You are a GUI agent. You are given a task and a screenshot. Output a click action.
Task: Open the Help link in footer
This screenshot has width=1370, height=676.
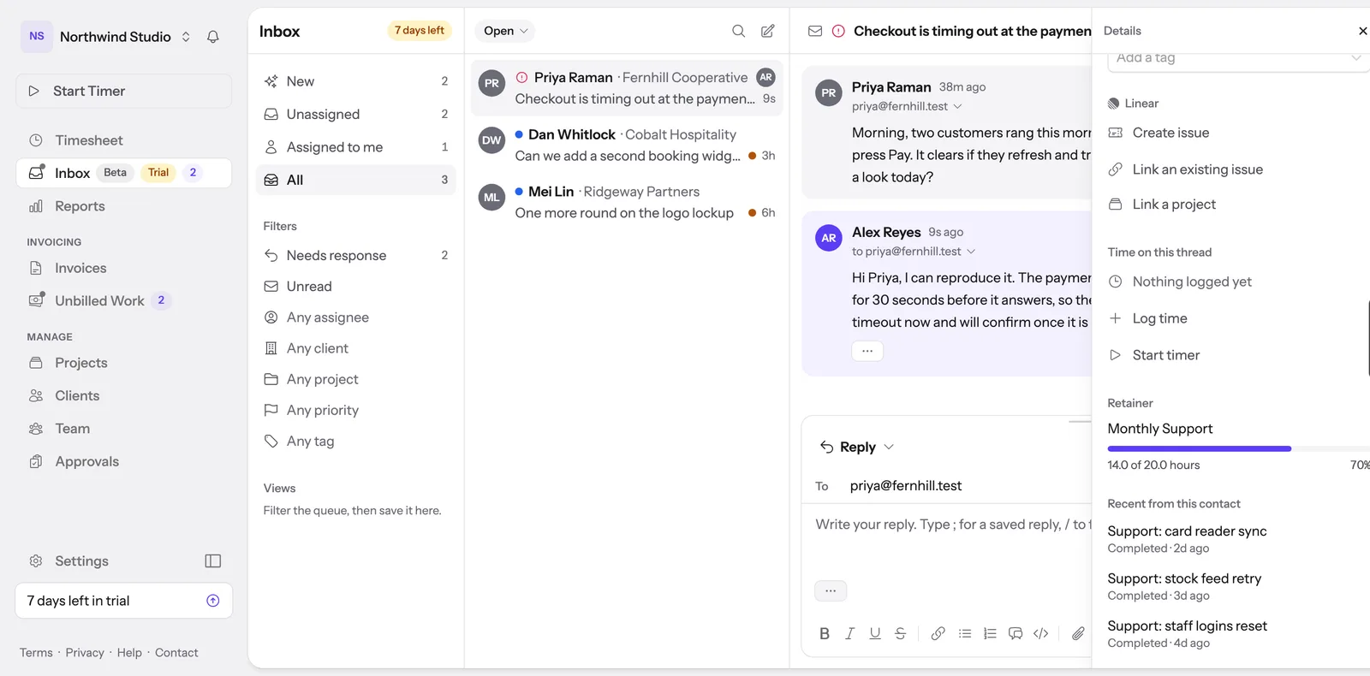pyautogui.click(x=129, y=653)
